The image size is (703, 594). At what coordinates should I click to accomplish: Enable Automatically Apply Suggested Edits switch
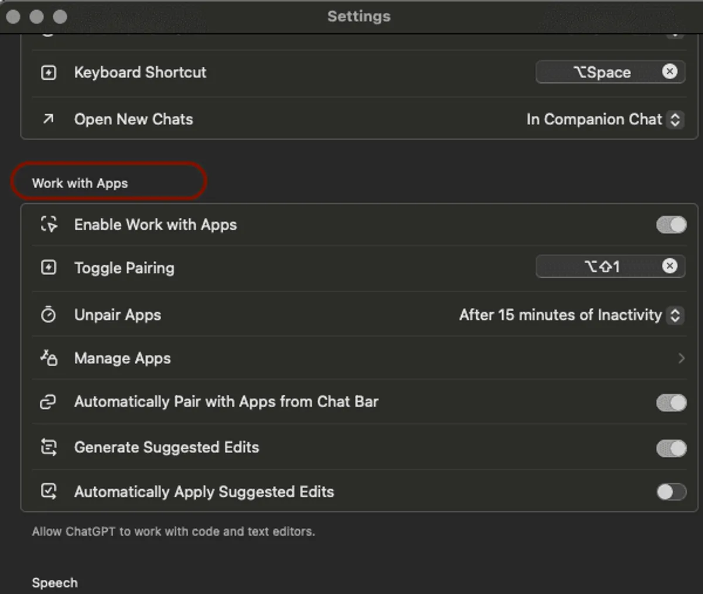[671, 492]
